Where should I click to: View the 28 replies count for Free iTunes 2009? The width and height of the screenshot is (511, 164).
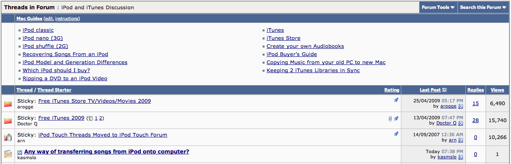click(x=476, y=120)
